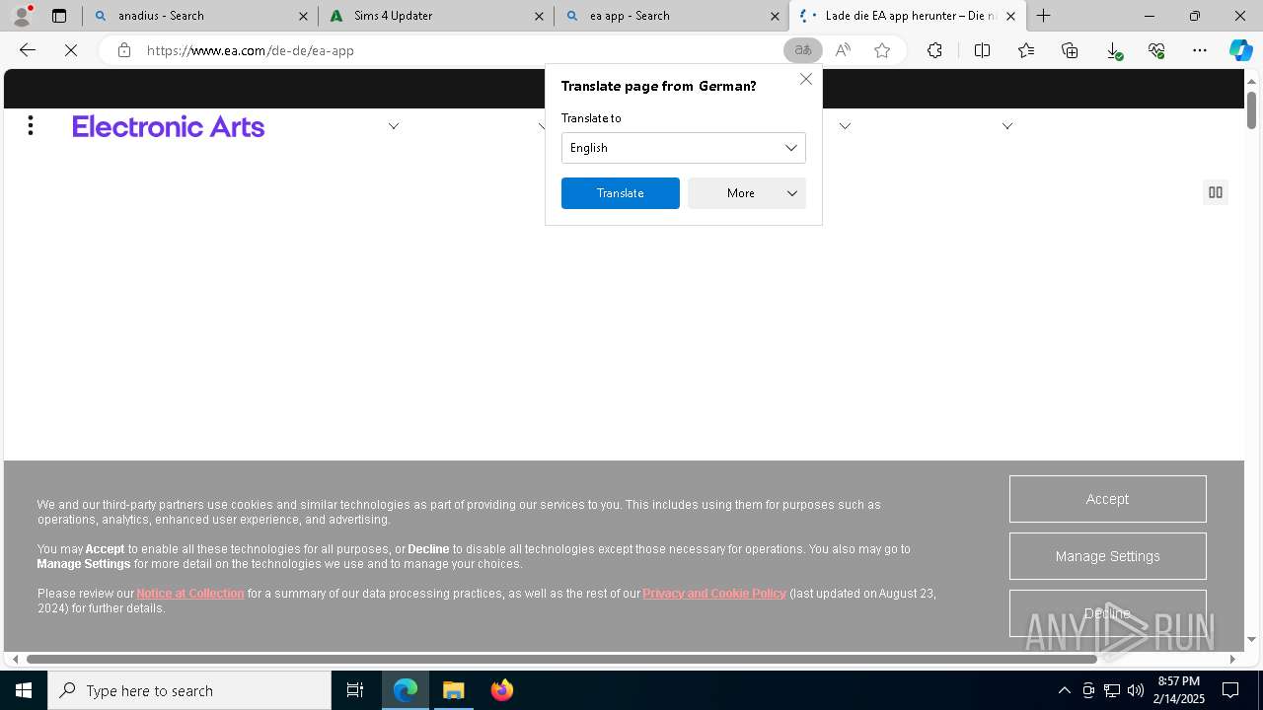Open Browser essentials heart icon

[1156, 50]
